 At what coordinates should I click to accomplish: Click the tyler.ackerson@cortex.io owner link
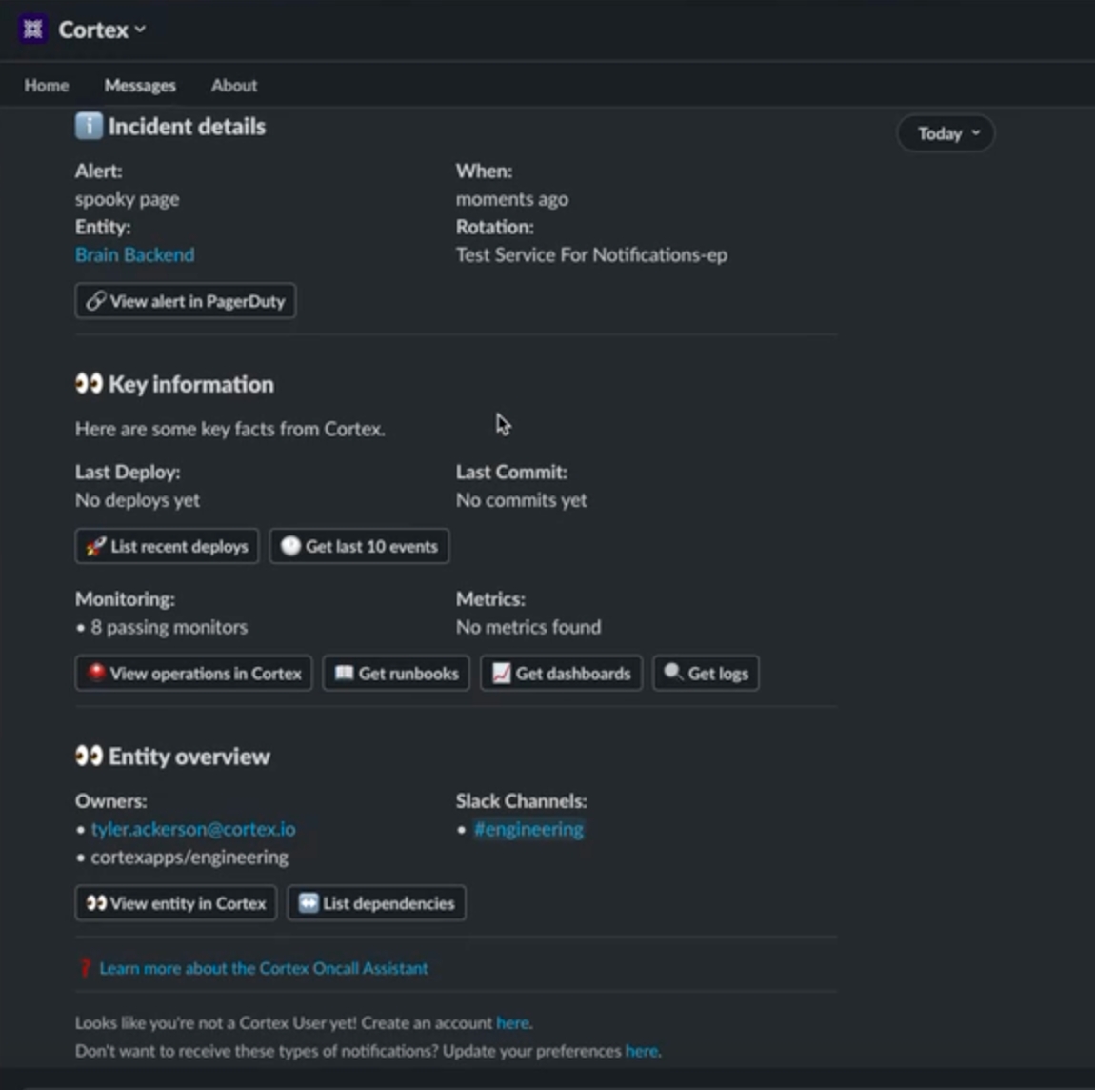point(193,829)
